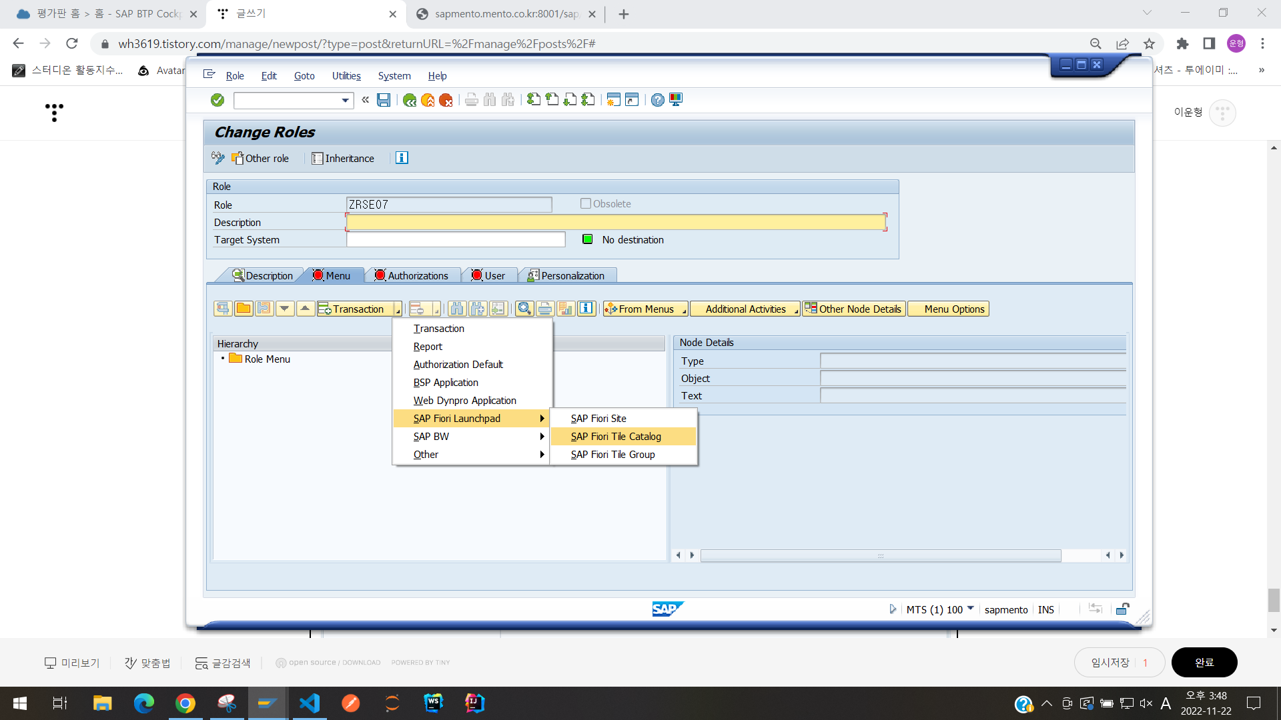
Task: Click the Find binoculars icon in menu toolbar
Action: [457, 309]
